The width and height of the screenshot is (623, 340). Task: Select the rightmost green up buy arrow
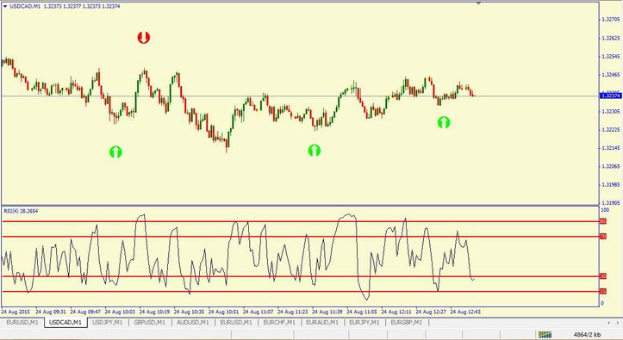pyautogui.click(x=444, y=122)
